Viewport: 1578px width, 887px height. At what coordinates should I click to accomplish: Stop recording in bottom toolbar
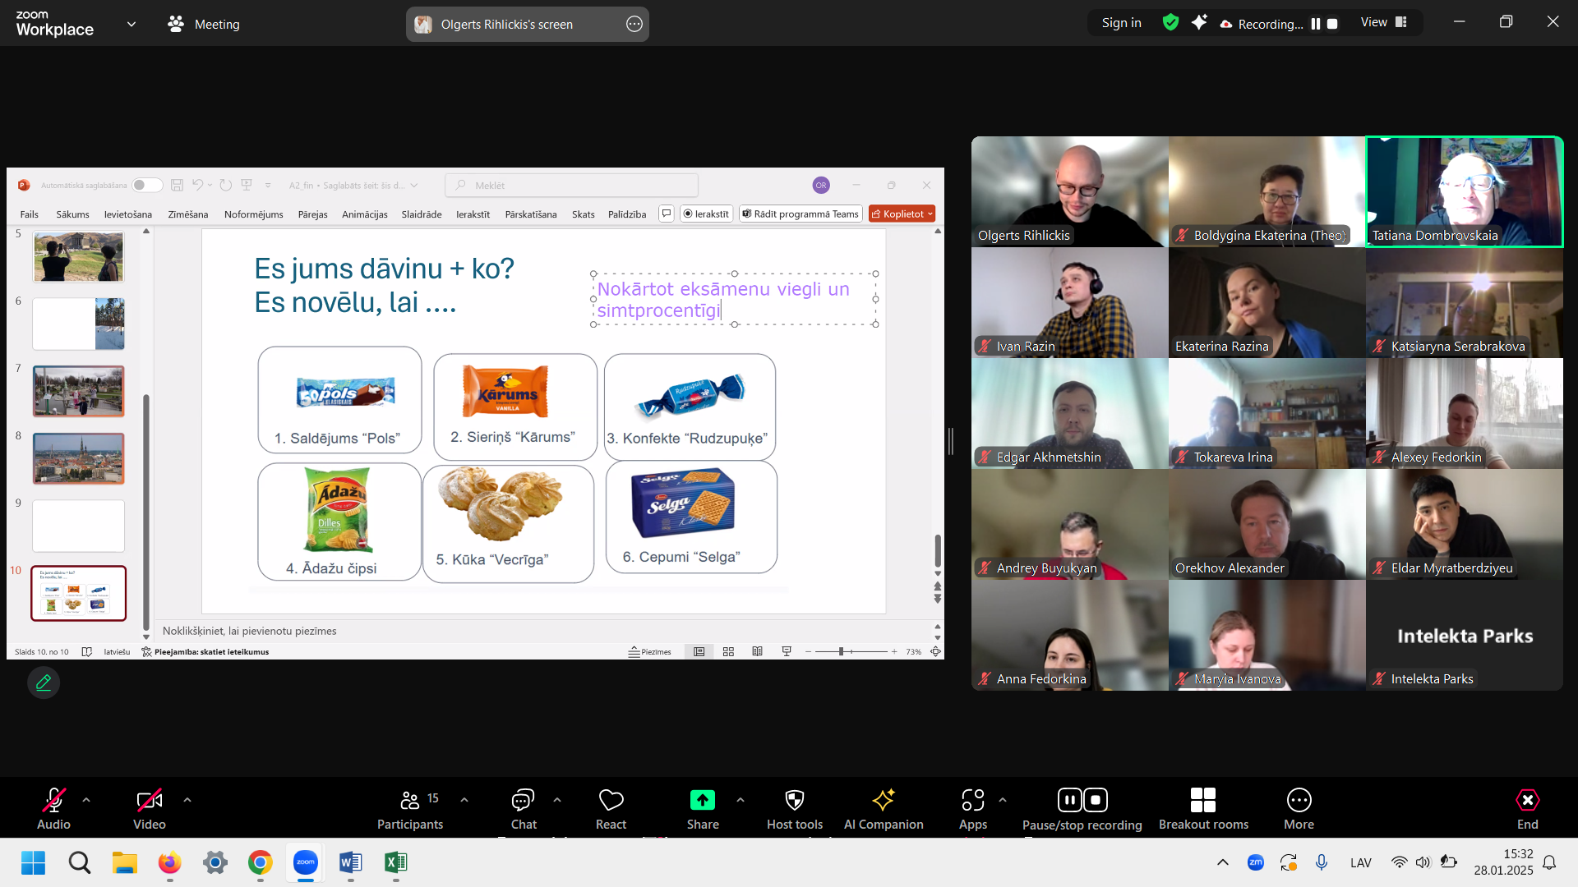click(x=1096, y=800)
